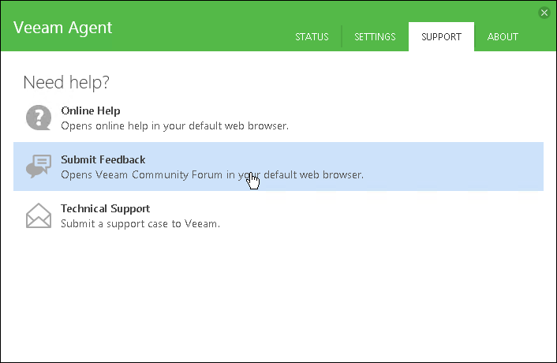This screenshot has width=557, height=363.
Task: Click the Technical Support envelope icon
Action: pyautogui.click(x=39, y=215)
